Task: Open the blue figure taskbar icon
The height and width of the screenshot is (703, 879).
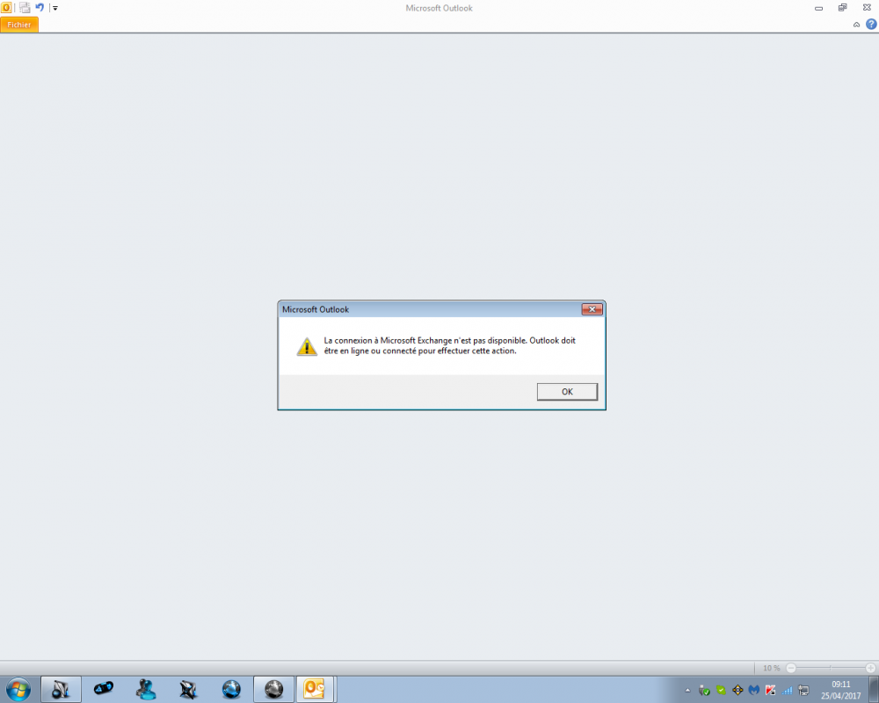Action: click(x=146, y=689)
